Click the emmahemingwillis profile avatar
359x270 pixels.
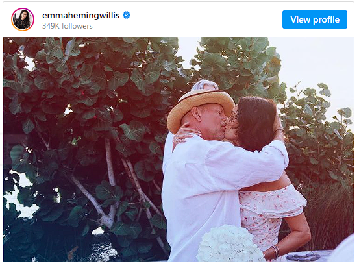point(23,19)
